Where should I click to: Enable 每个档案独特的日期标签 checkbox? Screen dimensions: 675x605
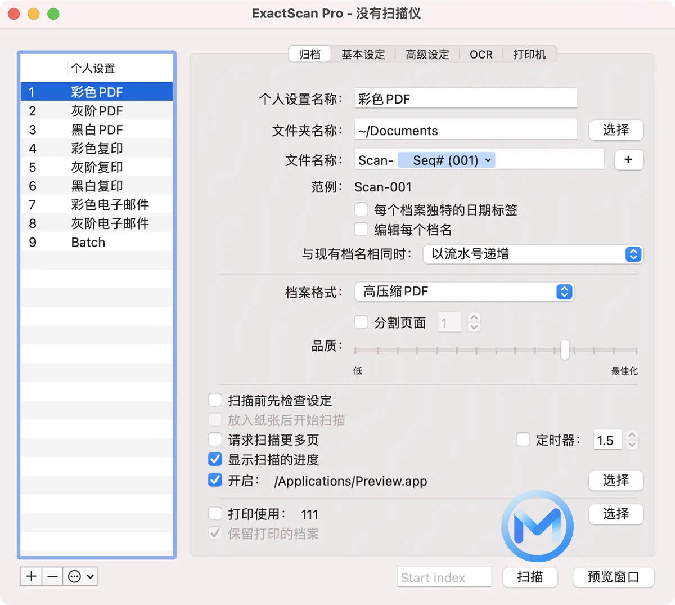pos(361,210)
